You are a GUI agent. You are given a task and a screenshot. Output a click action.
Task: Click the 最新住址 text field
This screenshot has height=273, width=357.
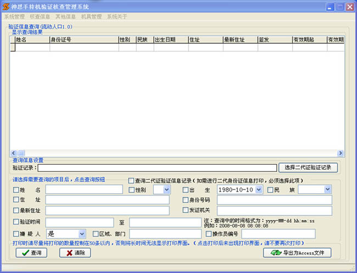pos(108,210)
